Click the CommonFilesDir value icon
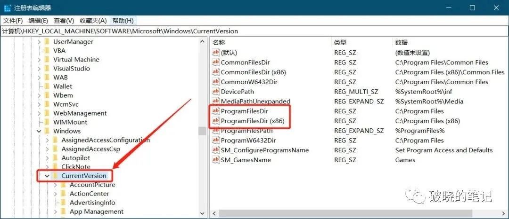 coord(215,63)
